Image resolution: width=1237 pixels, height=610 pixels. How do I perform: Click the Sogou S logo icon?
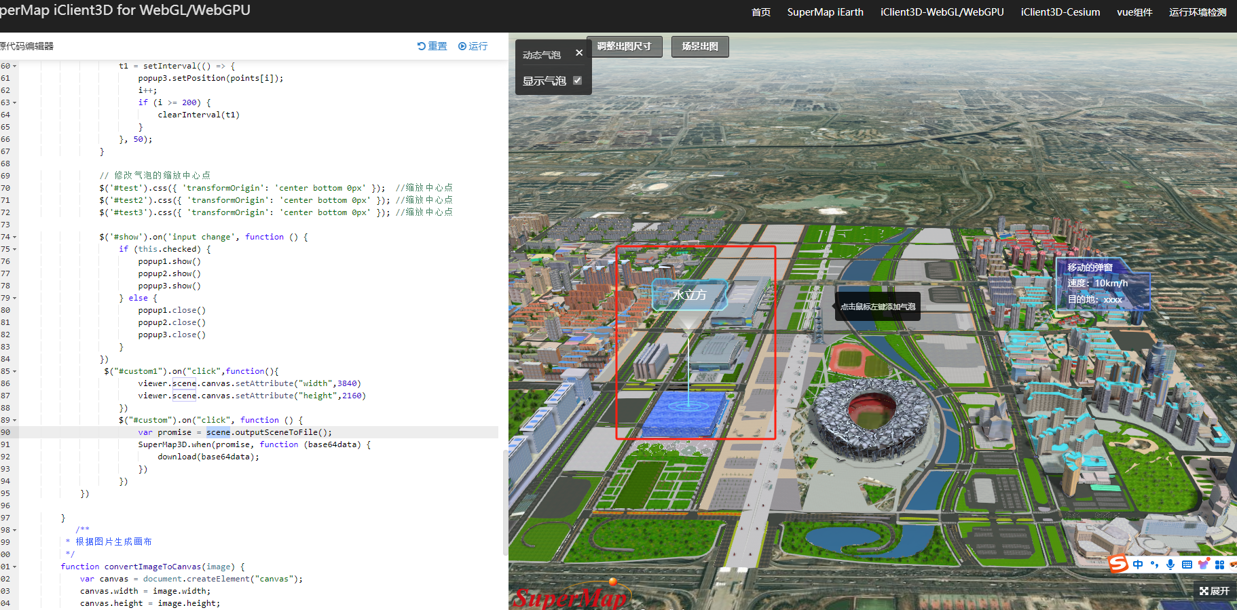click(1118, 564)
